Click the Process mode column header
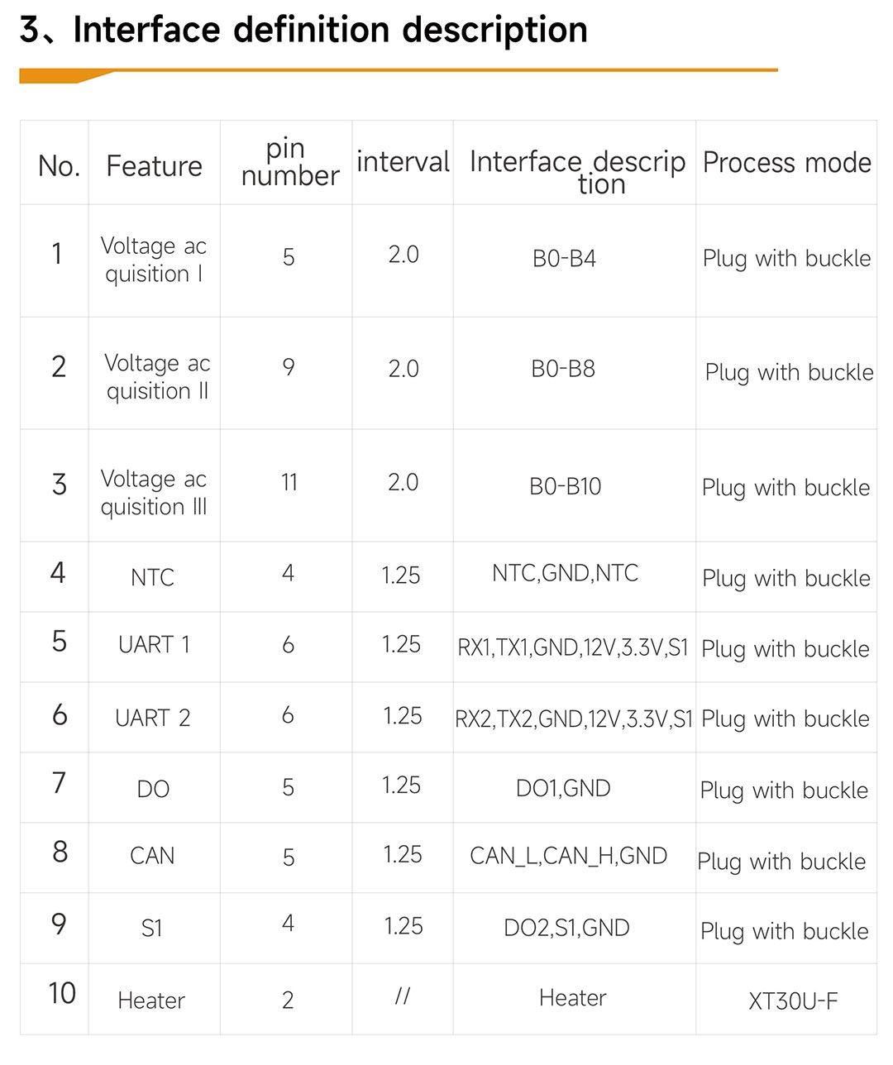Image resolution: width=893 pixels, height=1065 pixels. point(786,162)
